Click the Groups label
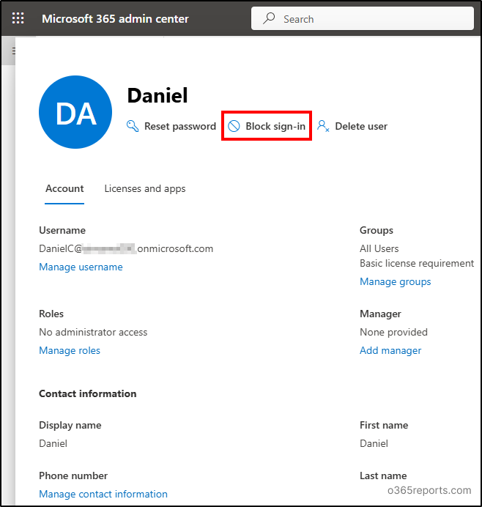Screen dimensions: 482x507 (x=377, y=230)
